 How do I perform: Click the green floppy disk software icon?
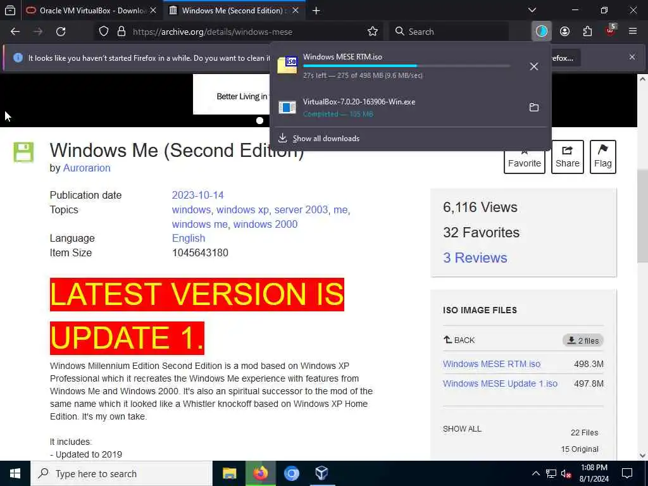pos(23,152)
